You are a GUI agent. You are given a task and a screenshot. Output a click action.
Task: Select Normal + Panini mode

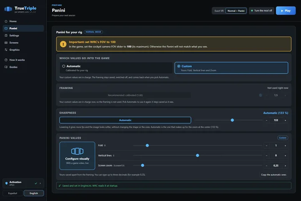click(x=236, y=11)
